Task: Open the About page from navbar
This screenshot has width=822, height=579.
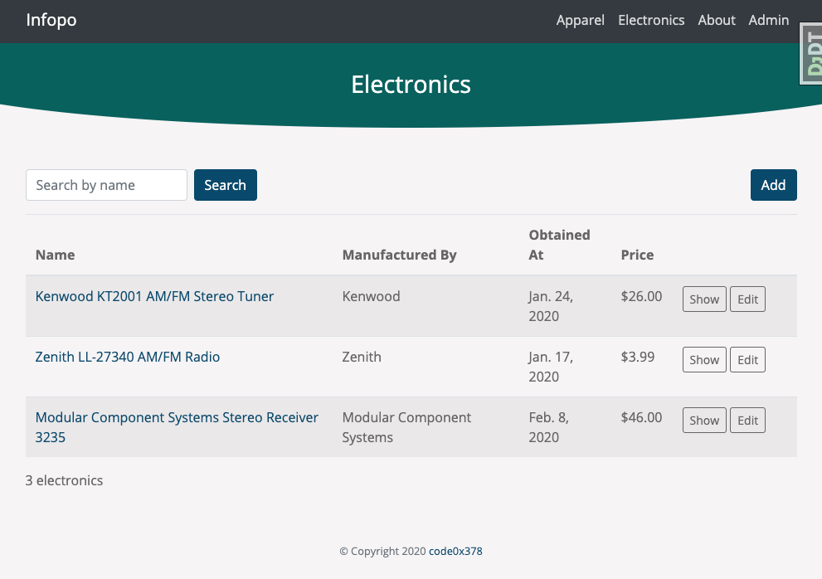Action: 717,20
